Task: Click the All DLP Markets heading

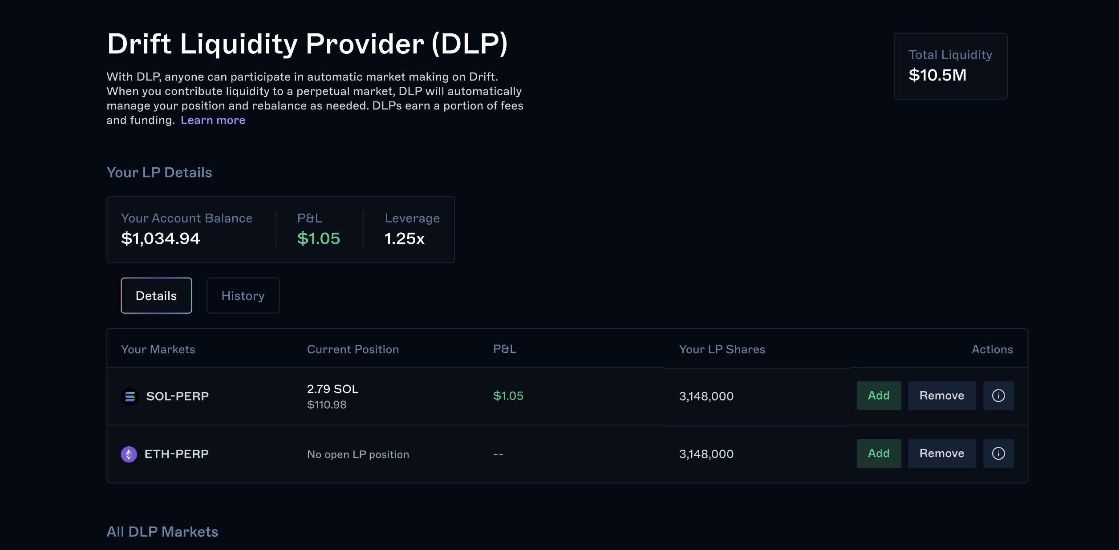Action: click(x=162, y=532)
